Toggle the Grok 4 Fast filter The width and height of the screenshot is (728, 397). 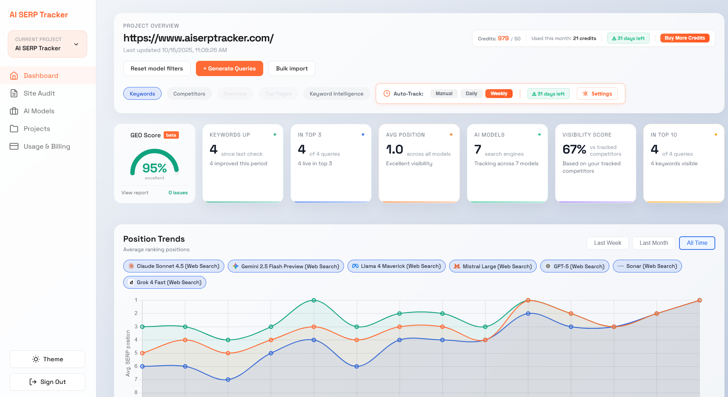coord(164,282)
